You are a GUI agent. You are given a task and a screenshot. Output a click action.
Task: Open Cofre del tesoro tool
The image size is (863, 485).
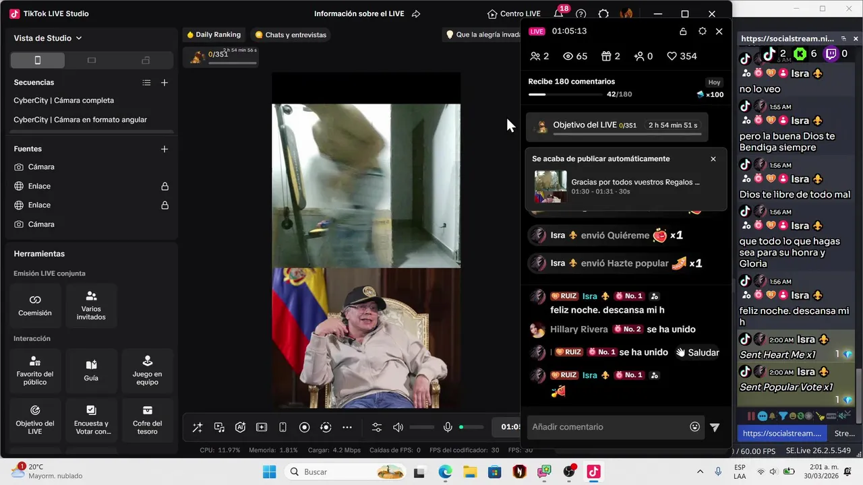(x=147, y=419)
